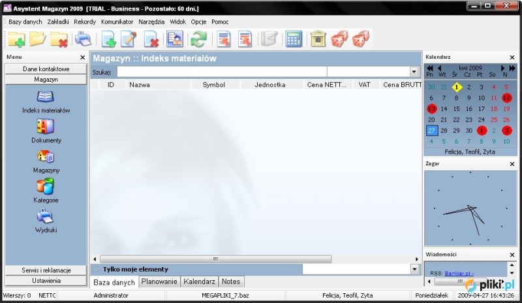Viewport: 522px width, 303px height.
Task: Open the Rekordy menu
Action: point(85,22)
